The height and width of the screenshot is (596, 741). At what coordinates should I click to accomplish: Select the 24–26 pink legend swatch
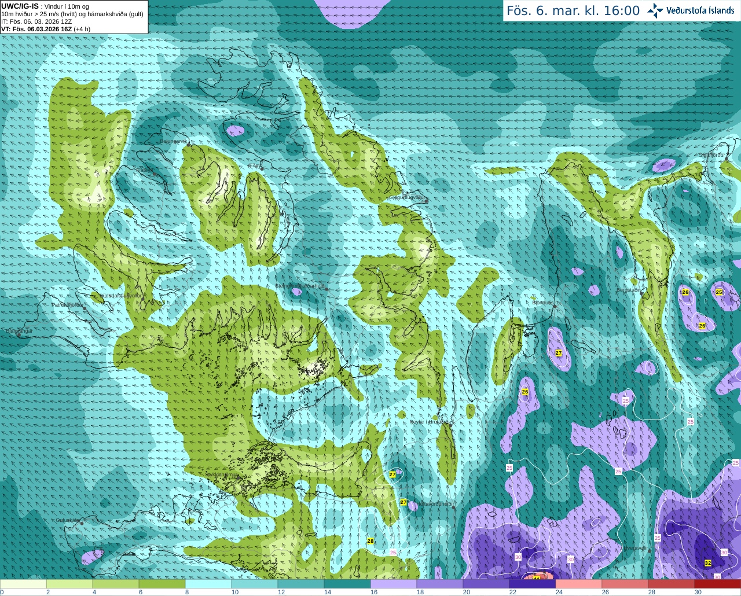click(579, 584)
